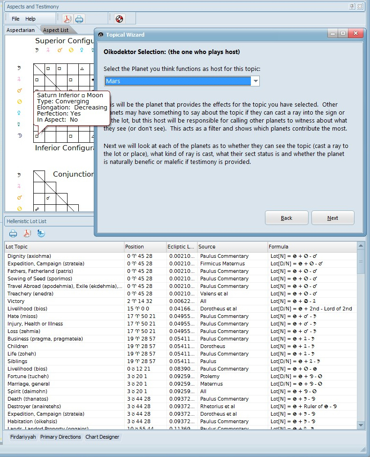Export Hellenistic Lot List to PDF
This screenshot has width=370, height=457.
(x=27, y=233)
